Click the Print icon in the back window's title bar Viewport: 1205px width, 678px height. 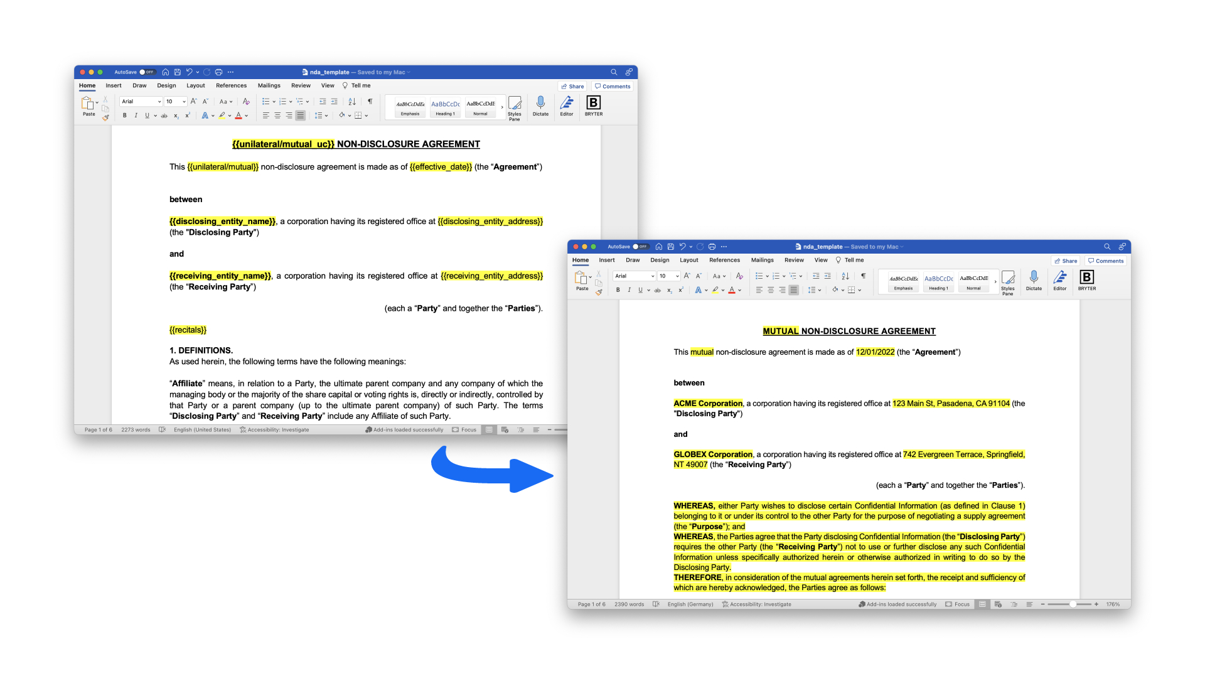218,72
